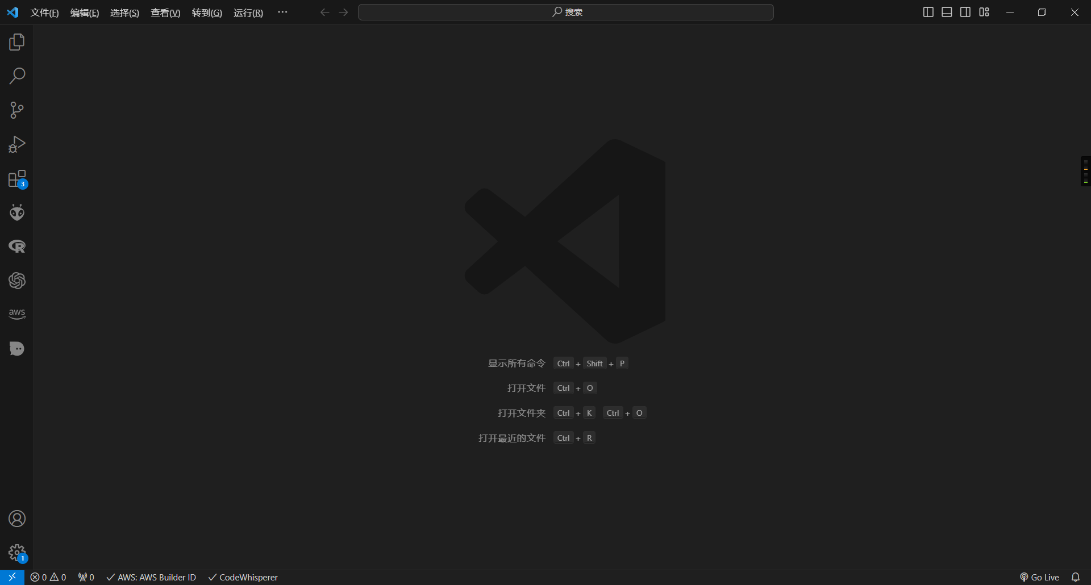Toggle the secondary side bar
This screenshot has width=1091, height=585.
coord(965,12)
